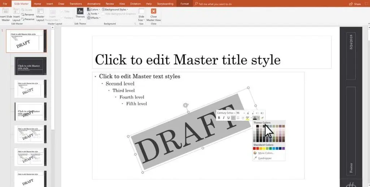Screen dimensions: 370x187
Task: Switch to the Storyboarding tab
Action: (165, 4)
